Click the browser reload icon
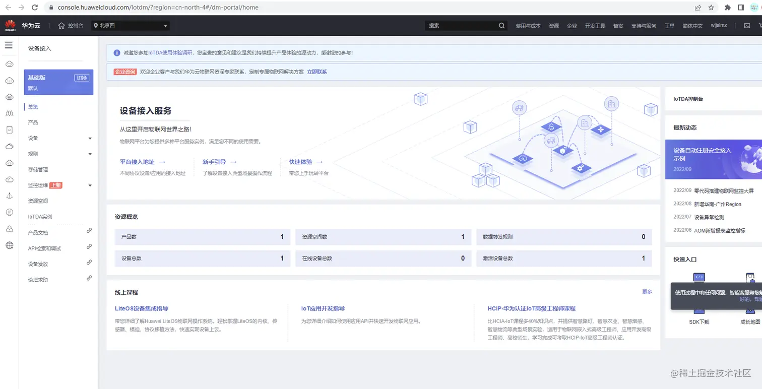Screen dimensions: 762x389 tap(35, 8)
